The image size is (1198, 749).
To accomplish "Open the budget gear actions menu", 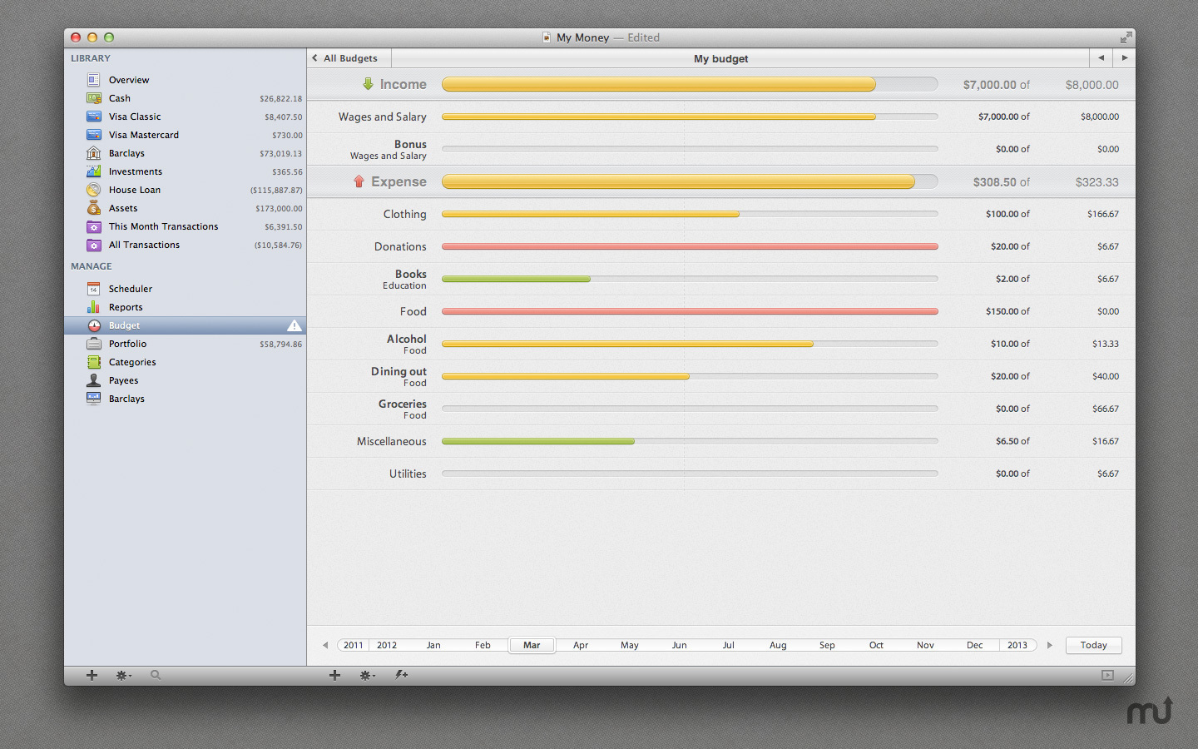I will point(367,675).
